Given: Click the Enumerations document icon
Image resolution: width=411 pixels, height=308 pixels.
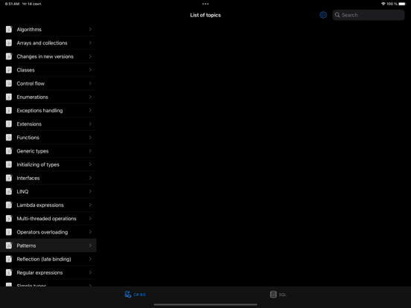Looking at the screenshot, I should tap(9, 97).
